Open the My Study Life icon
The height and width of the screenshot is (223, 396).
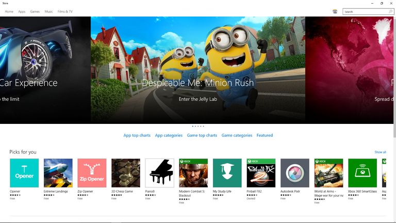(x=227, y=173)
